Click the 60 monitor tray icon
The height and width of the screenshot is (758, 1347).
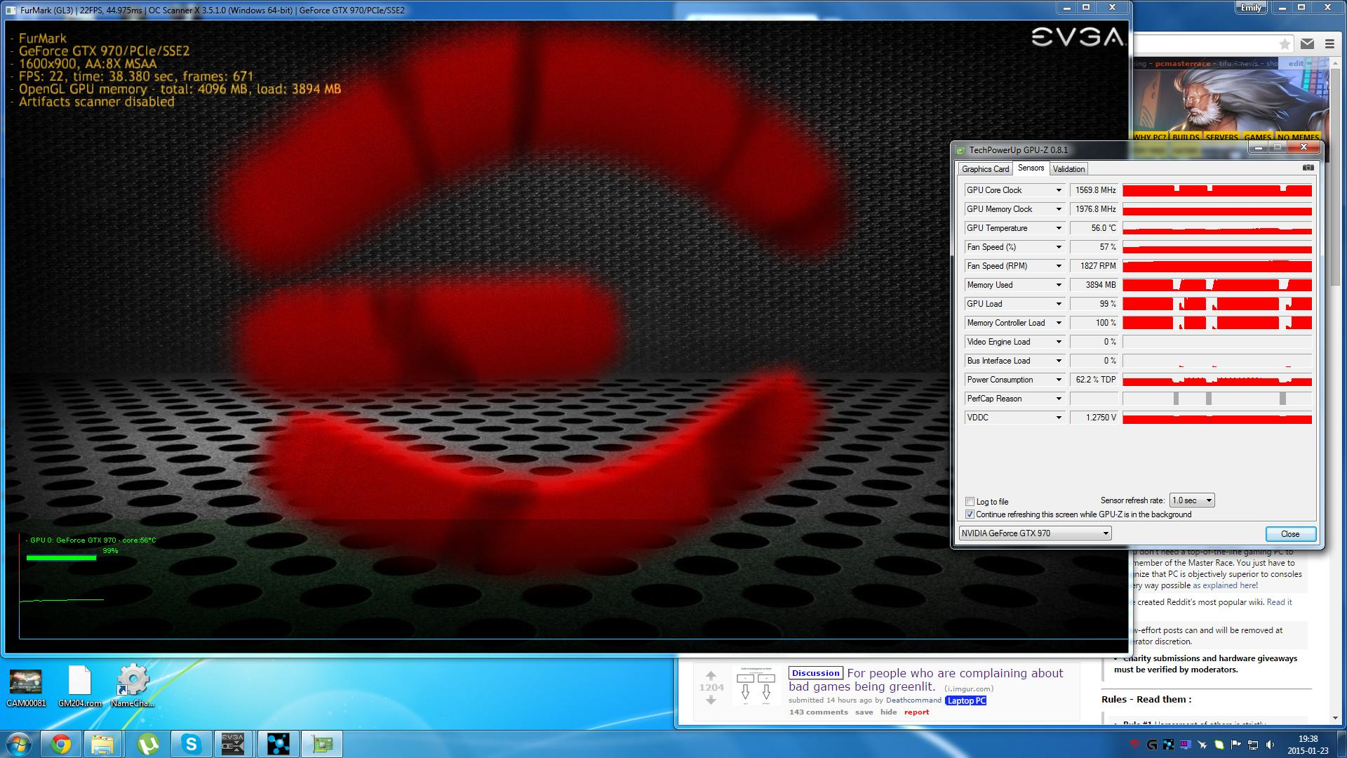[1185, 745]
